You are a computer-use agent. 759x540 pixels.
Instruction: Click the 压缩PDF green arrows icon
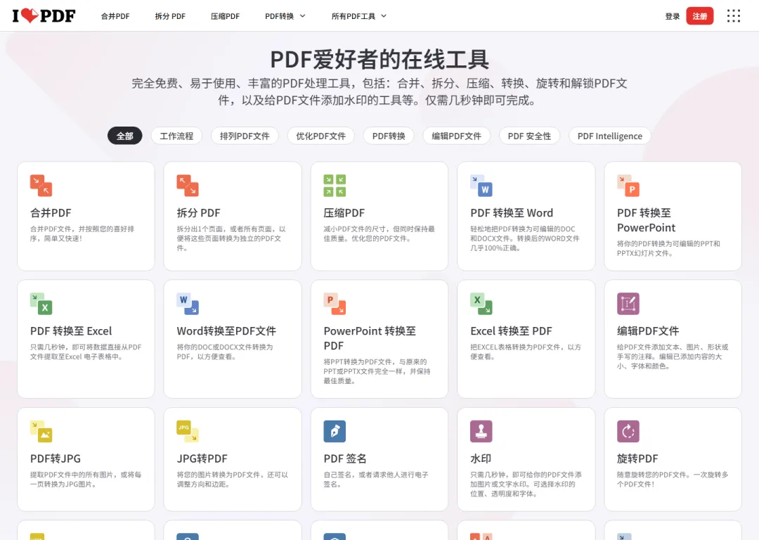(335, 186)
